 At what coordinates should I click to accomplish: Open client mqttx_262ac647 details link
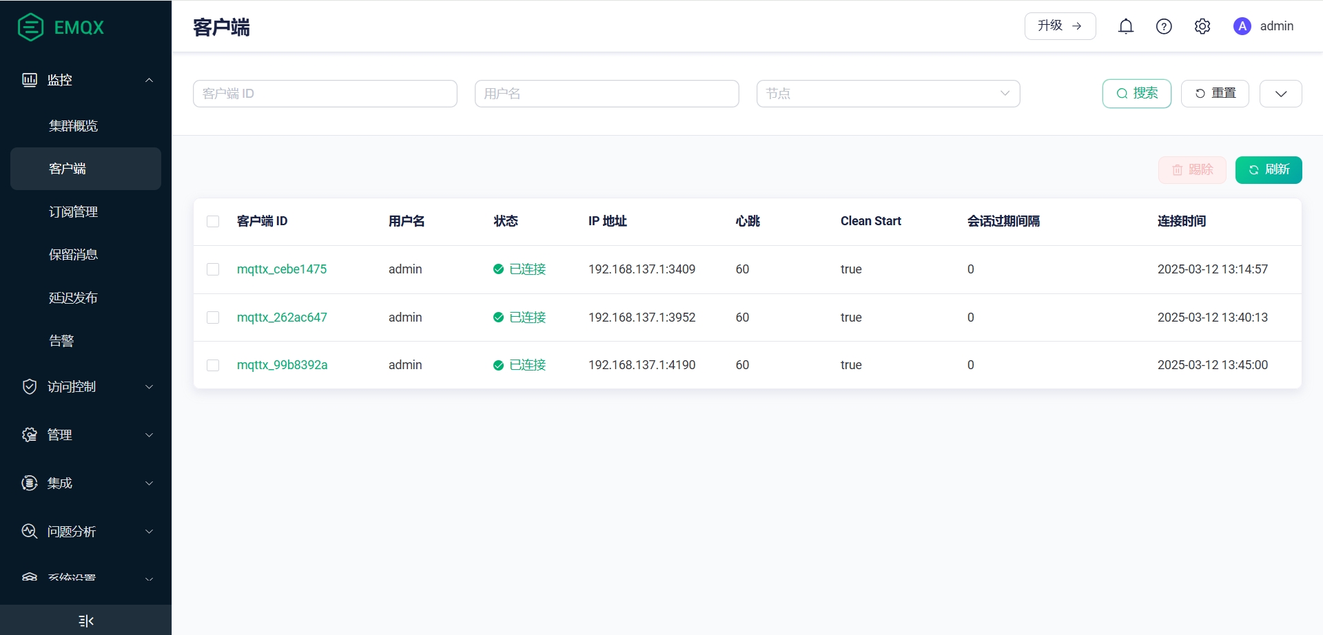[282, 317]
